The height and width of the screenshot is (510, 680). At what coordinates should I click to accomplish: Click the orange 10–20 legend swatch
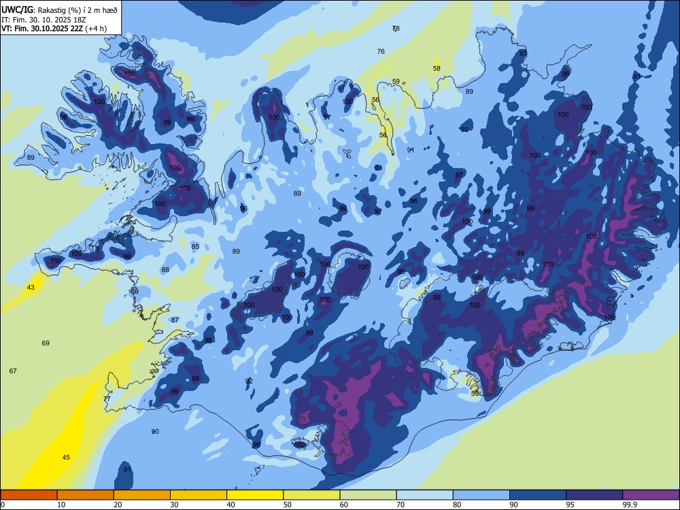(86, 495)
